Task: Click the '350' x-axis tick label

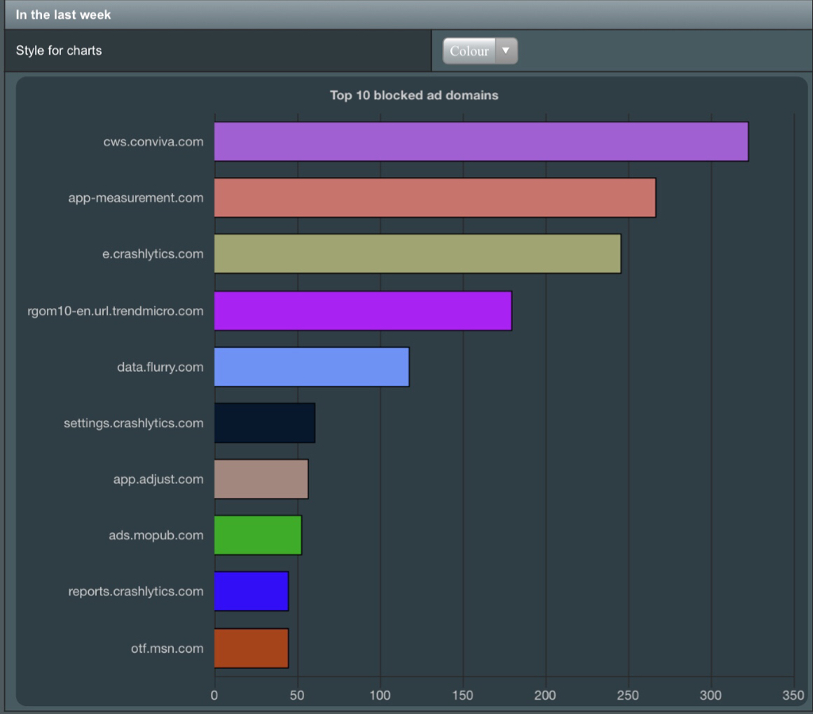Action: (x=793, y=695)
